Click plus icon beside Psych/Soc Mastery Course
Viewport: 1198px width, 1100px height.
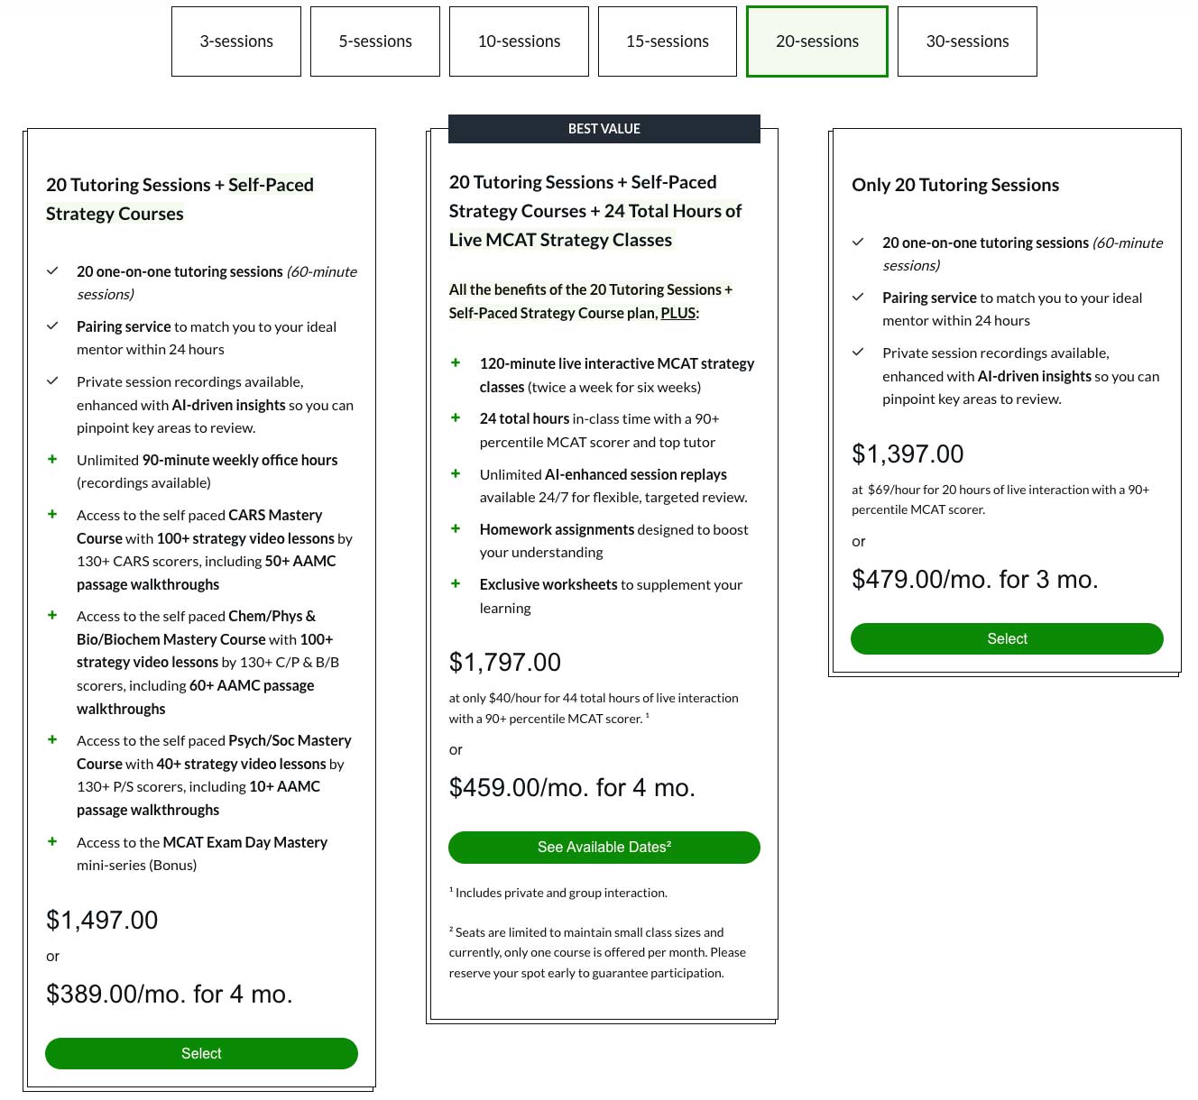click(52, 740)
